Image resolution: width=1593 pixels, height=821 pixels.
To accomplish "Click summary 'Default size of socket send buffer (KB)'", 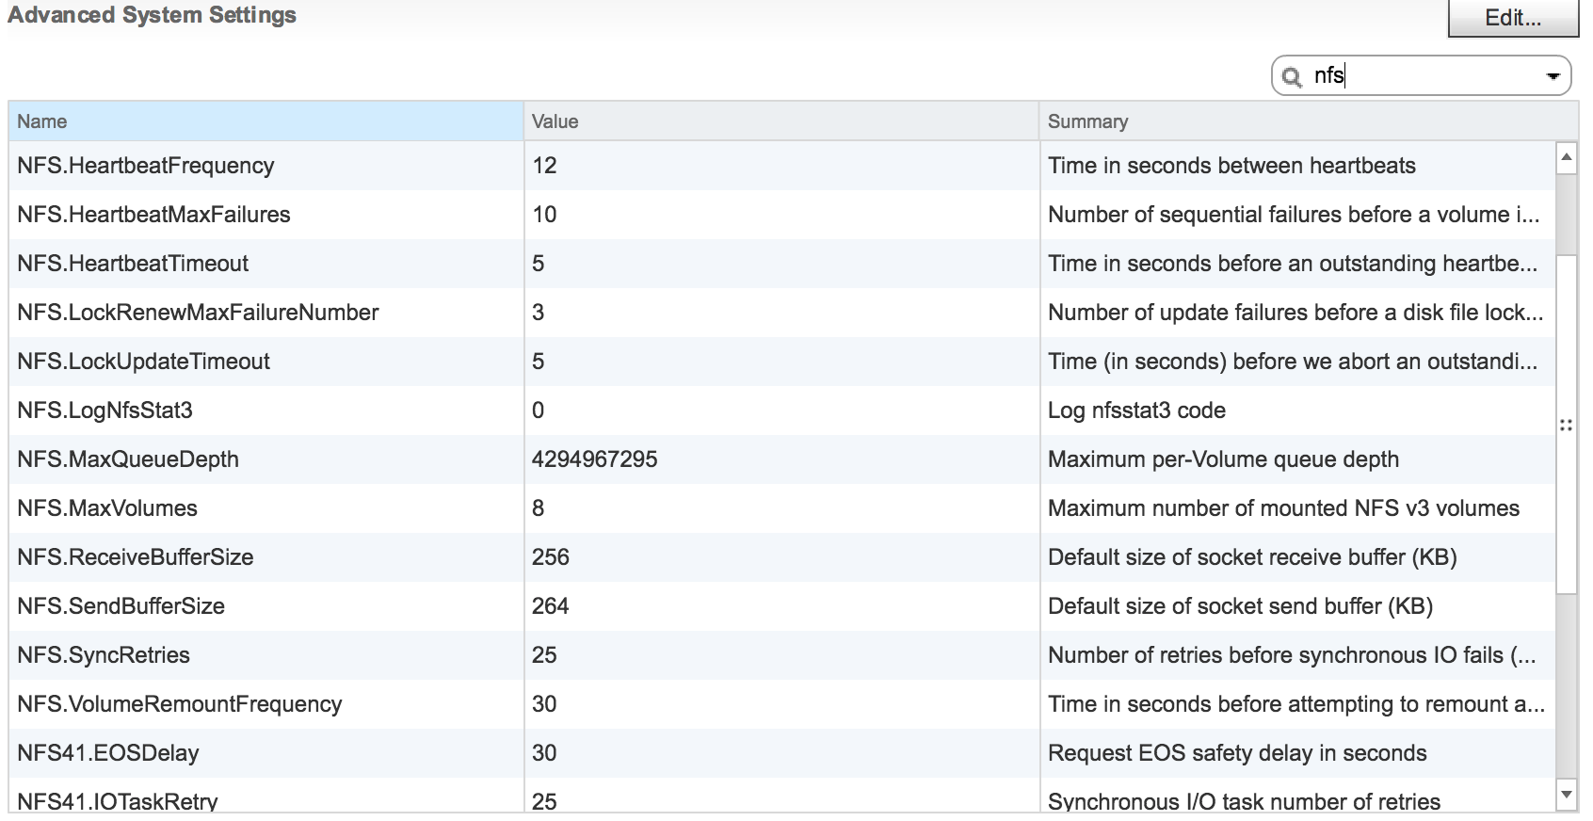I will (x=1240, y=606).
